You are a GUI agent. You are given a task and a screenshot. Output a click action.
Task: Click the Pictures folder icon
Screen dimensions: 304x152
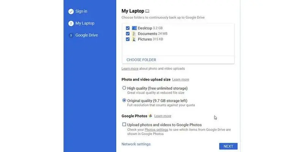coord(134,39)
